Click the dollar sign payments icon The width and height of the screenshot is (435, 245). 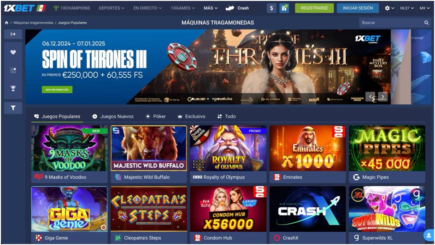pyautogui.click(x=271, y=8)
